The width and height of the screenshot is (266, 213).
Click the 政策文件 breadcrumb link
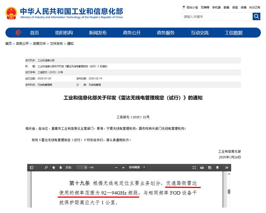pyautogui.click(x=39, y=44)
